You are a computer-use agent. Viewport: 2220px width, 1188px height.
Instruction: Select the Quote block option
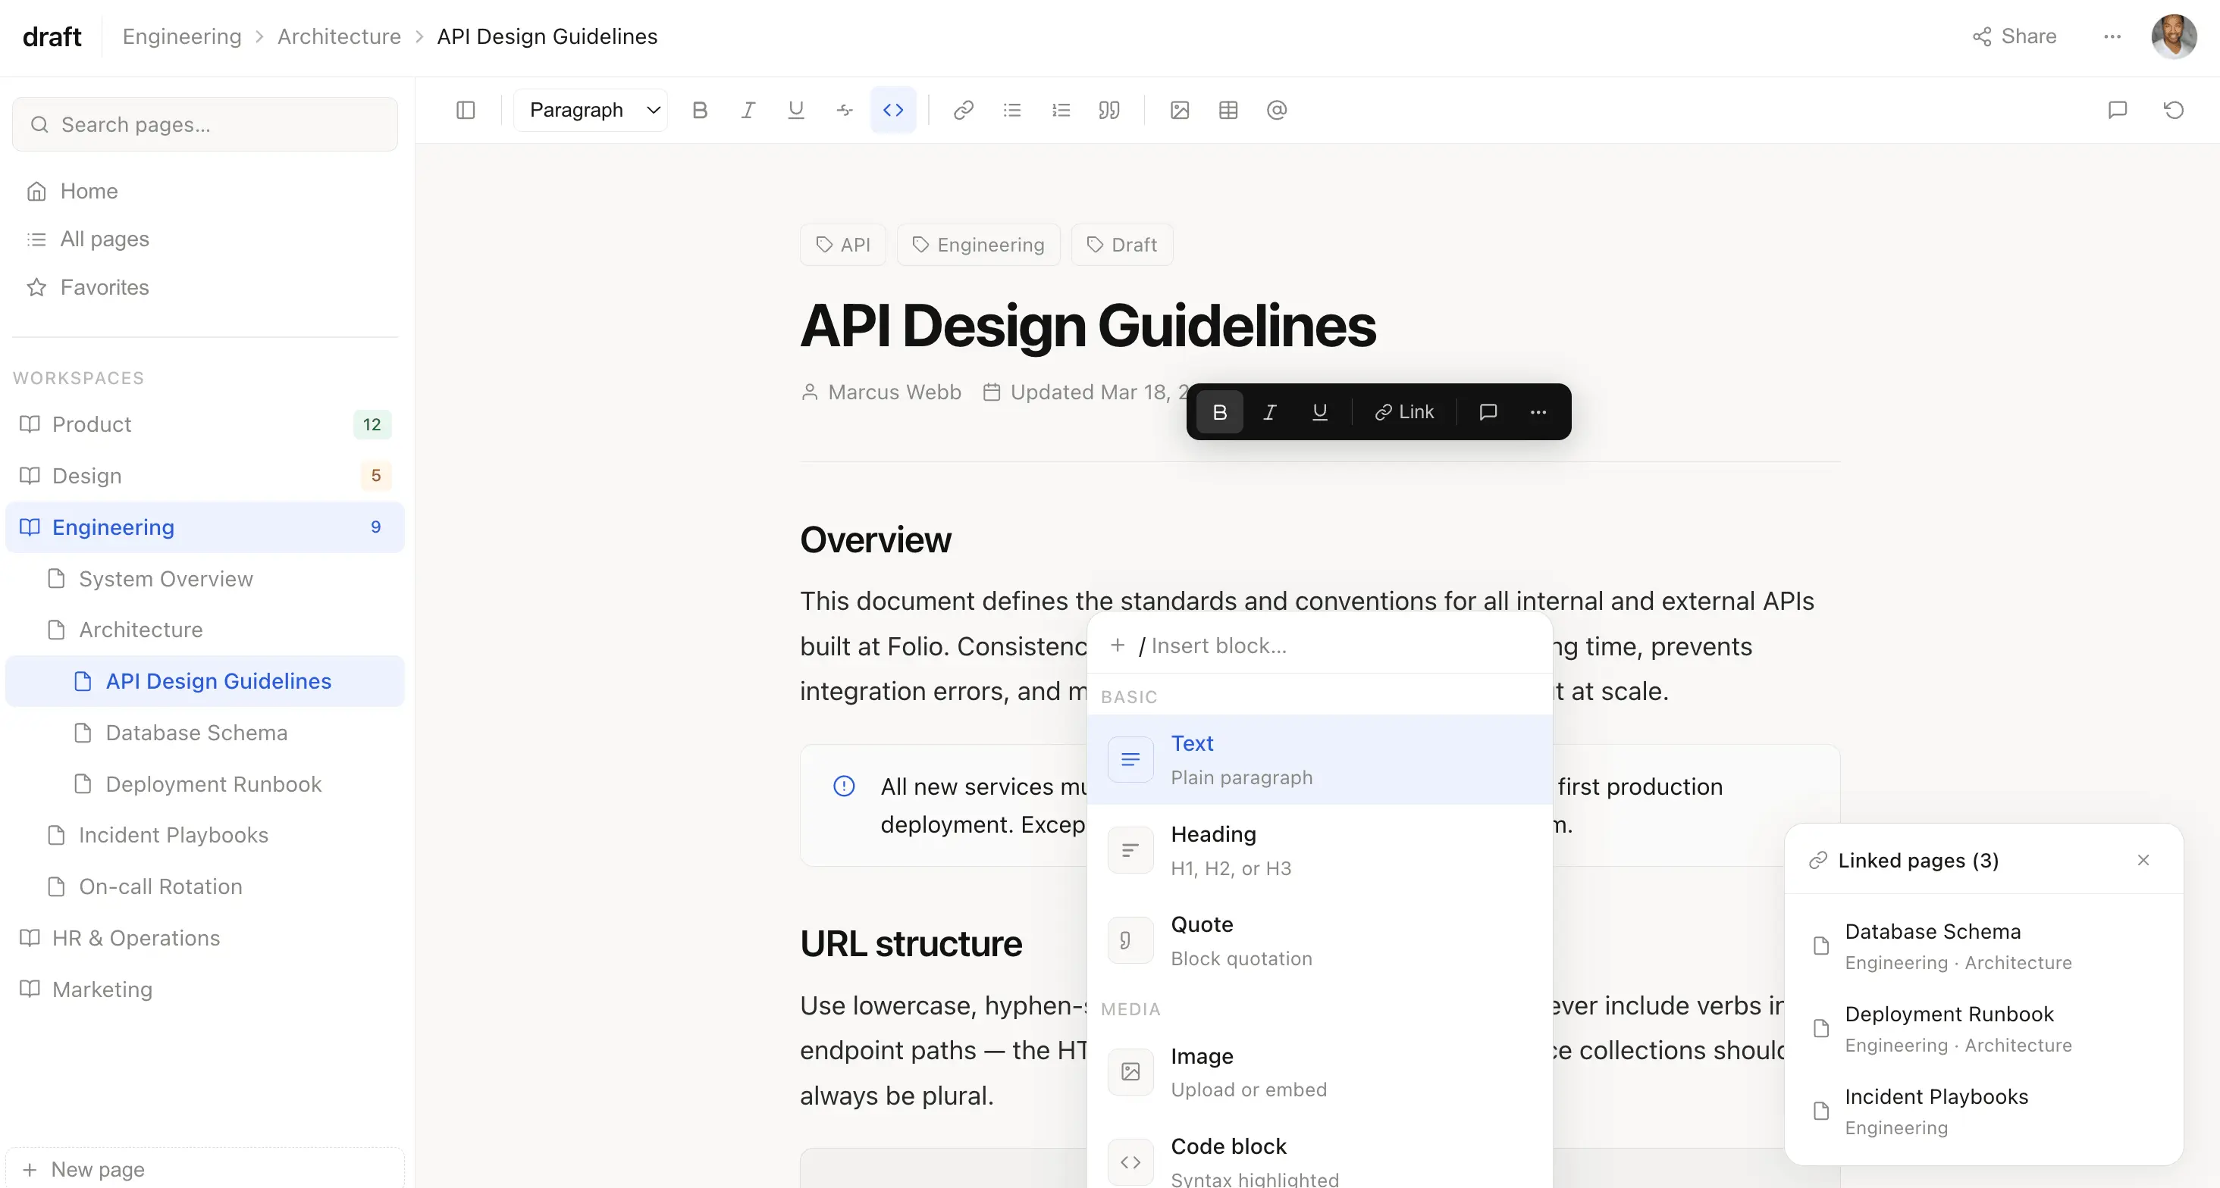tap(1320, 941)
